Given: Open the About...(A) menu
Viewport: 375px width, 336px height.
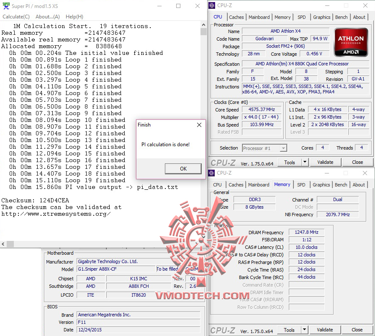Looking at the screenshot, I should click(x=48, y=17).
